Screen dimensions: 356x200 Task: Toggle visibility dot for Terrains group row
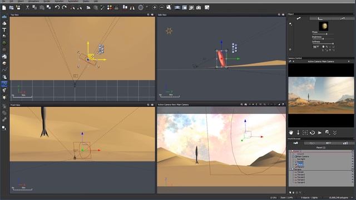click(352, 169)
